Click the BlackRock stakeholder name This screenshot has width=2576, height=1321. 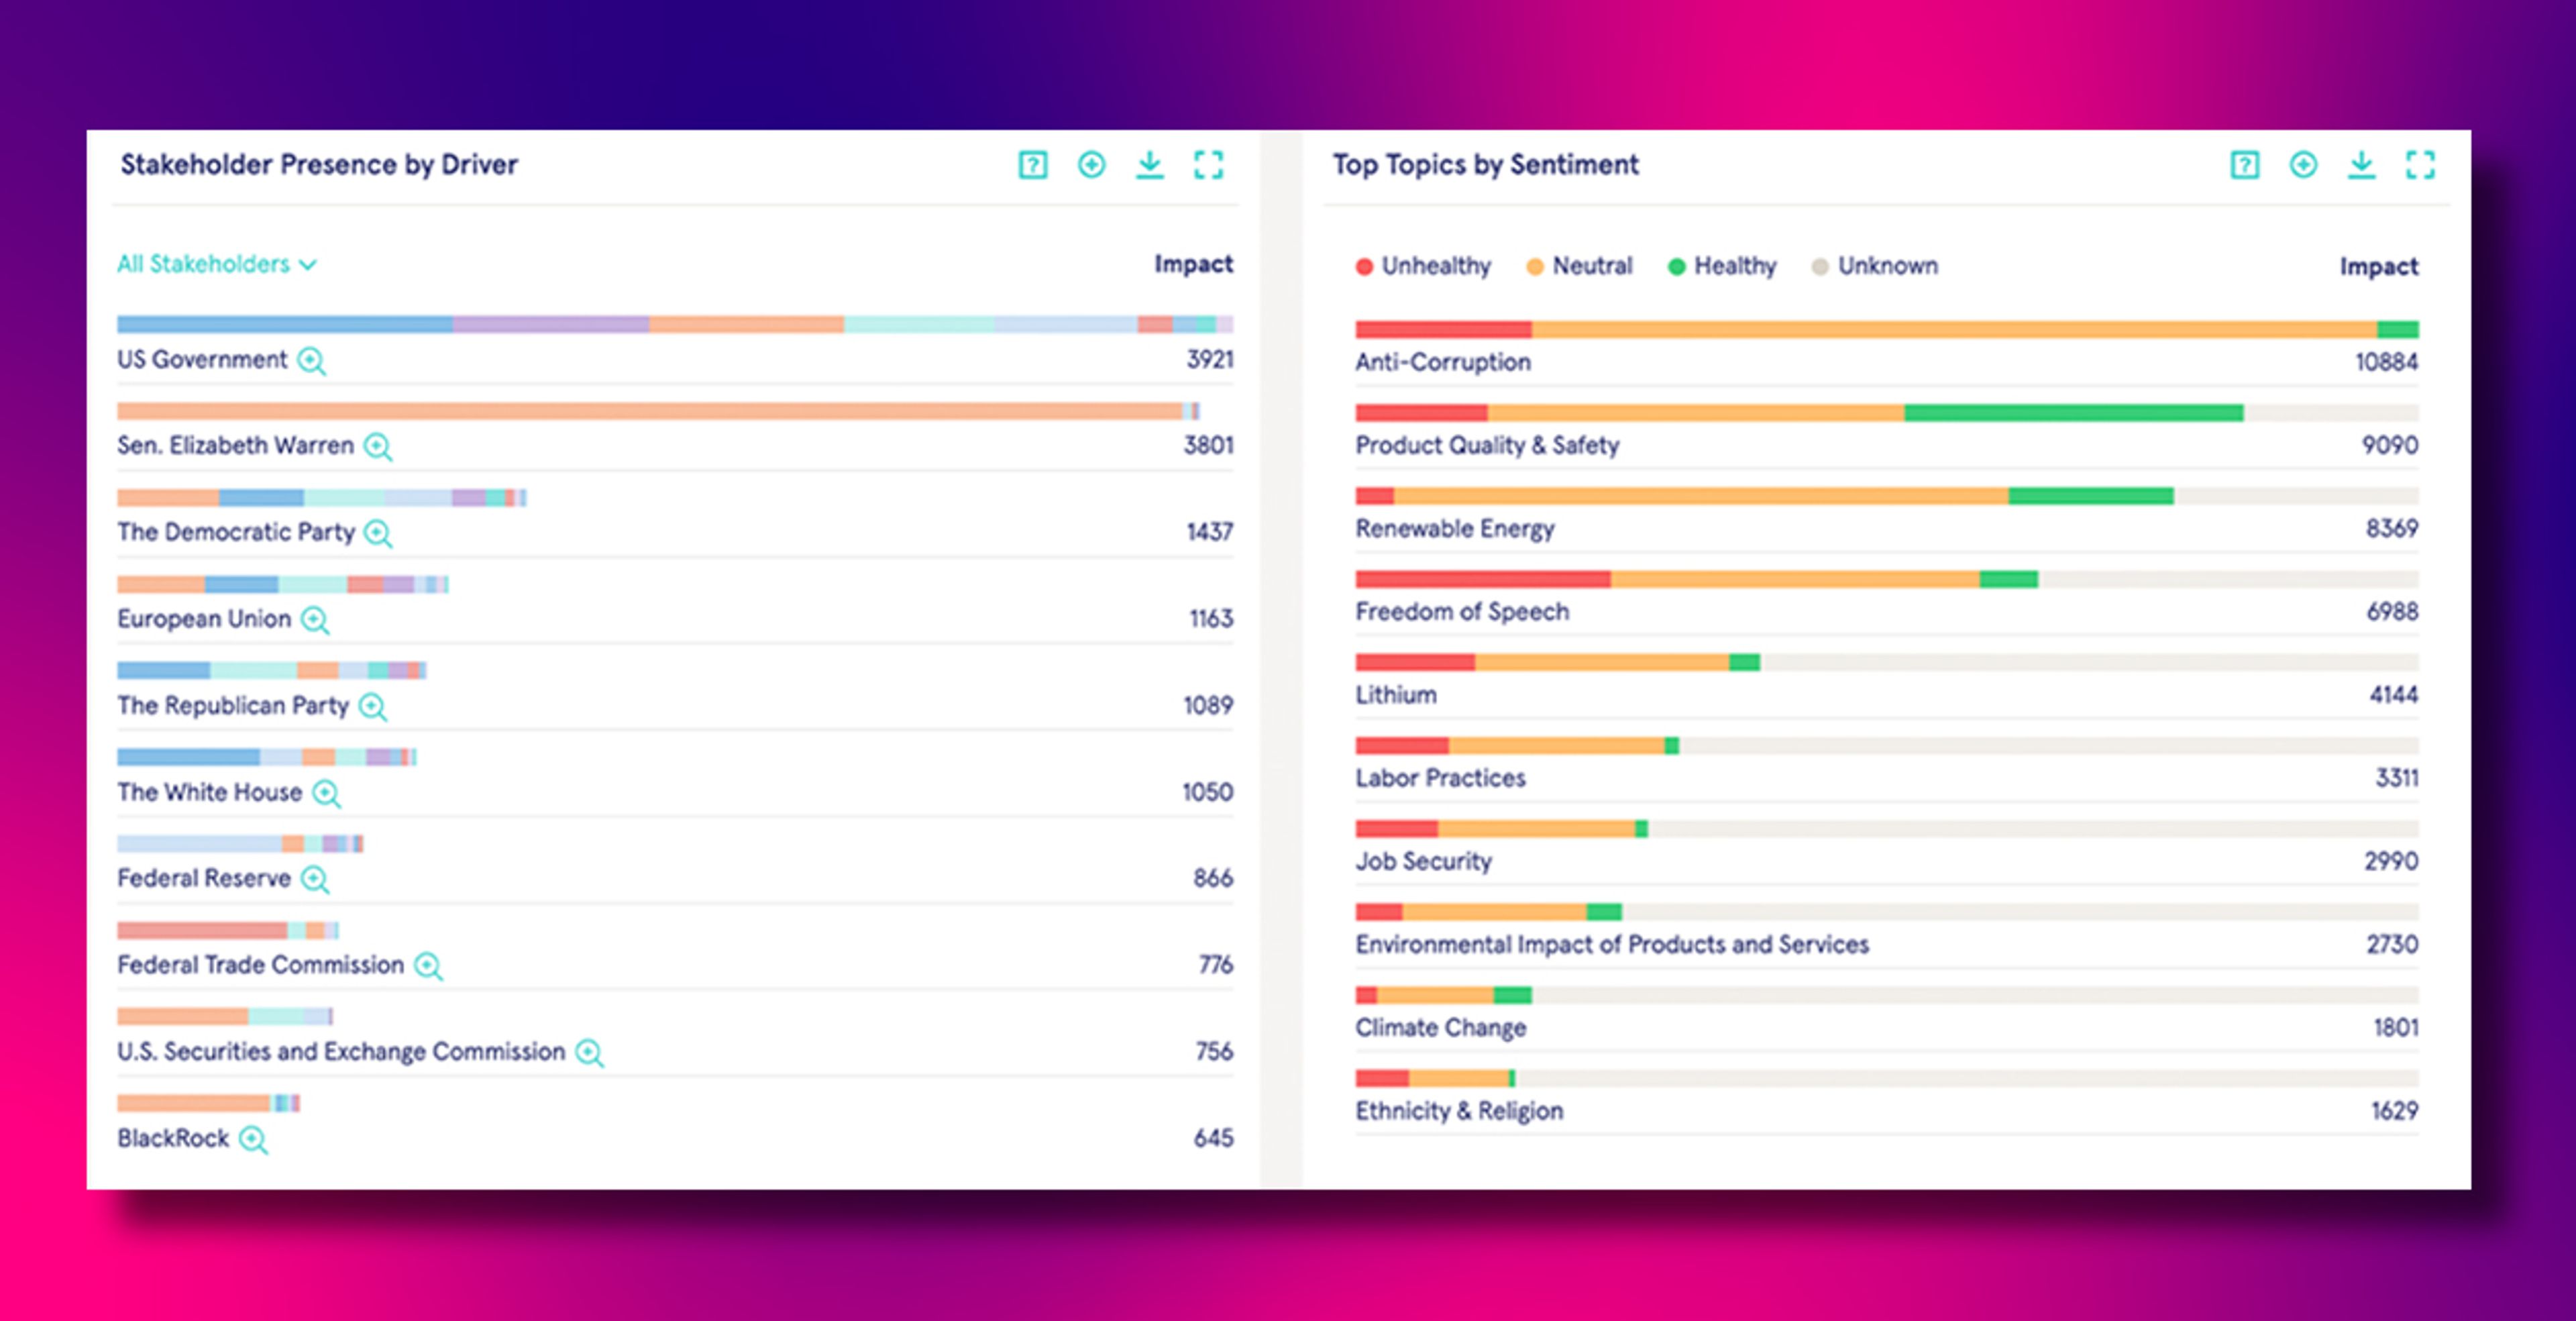point(173,1138)
